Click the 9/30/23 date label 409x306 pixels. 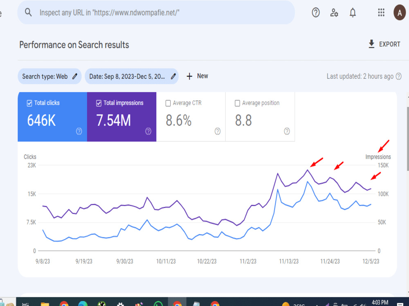pyautogui.click(x=125, y=261)
